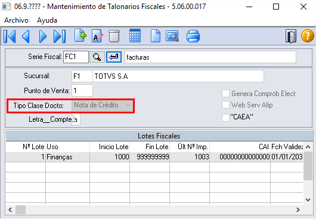Enable Genera Comprob Elect checkbox
Screen dimensions: 316x219
[x=225, y=94]
